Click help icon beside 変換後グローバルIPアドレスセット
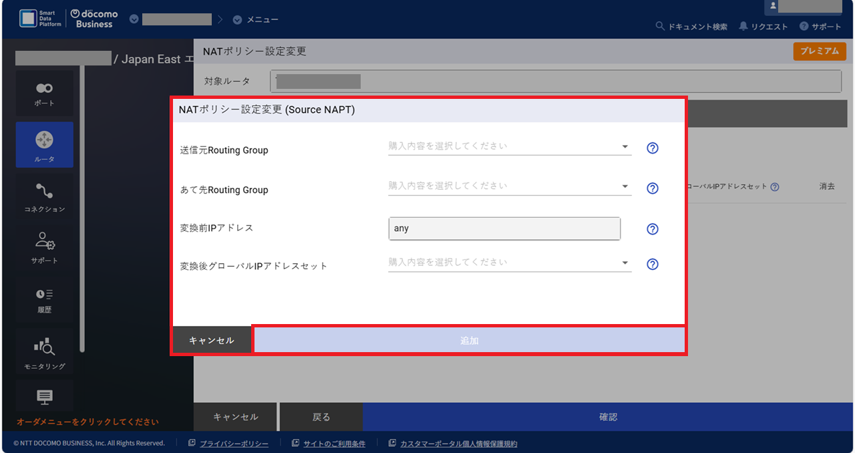The image size is (855, 453). tap(653, 264)
